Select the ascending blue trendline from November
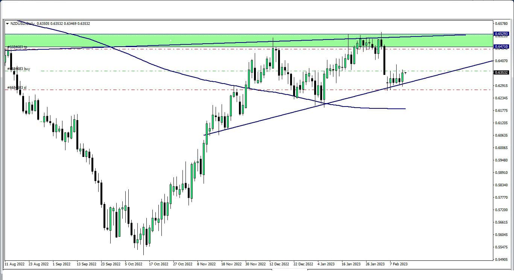Screen dimensions: 514x280 click(x=348, y=98)
